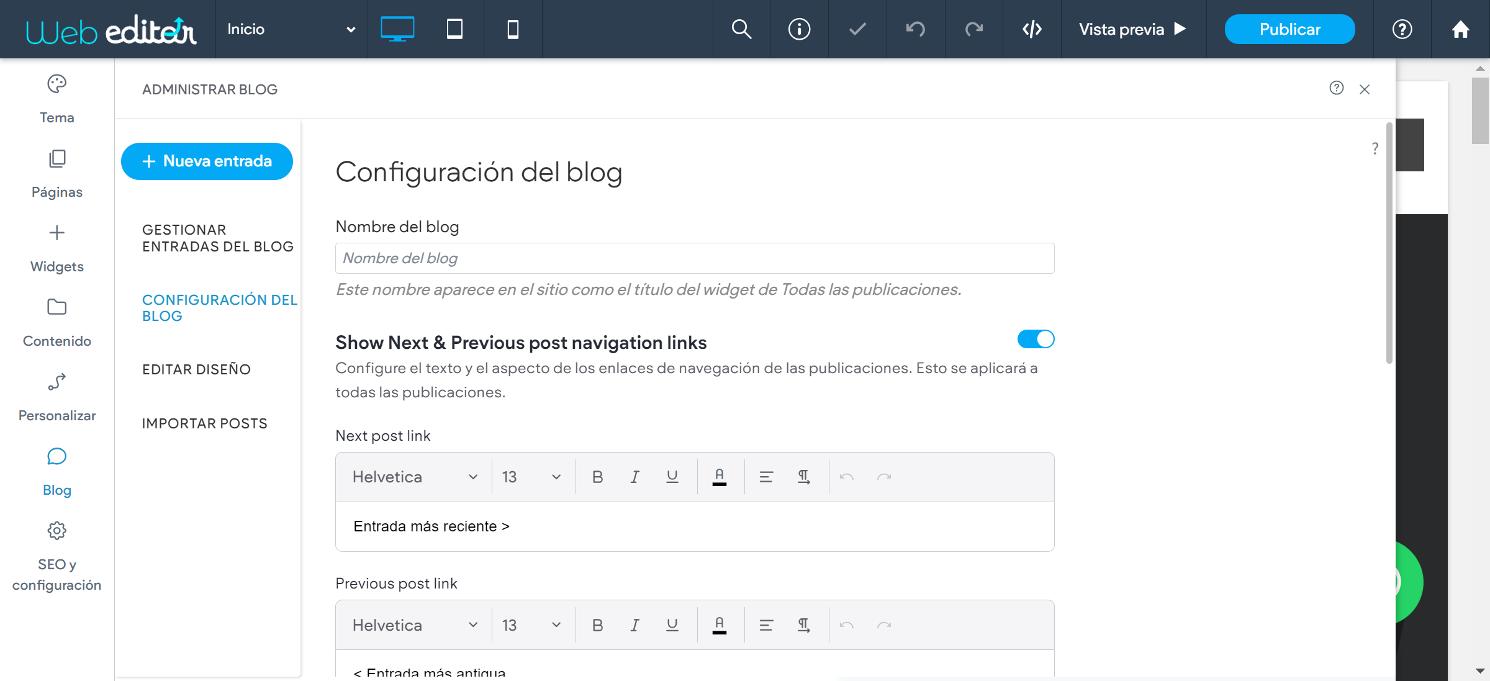Open the site info icon

(x=799, y=29)
